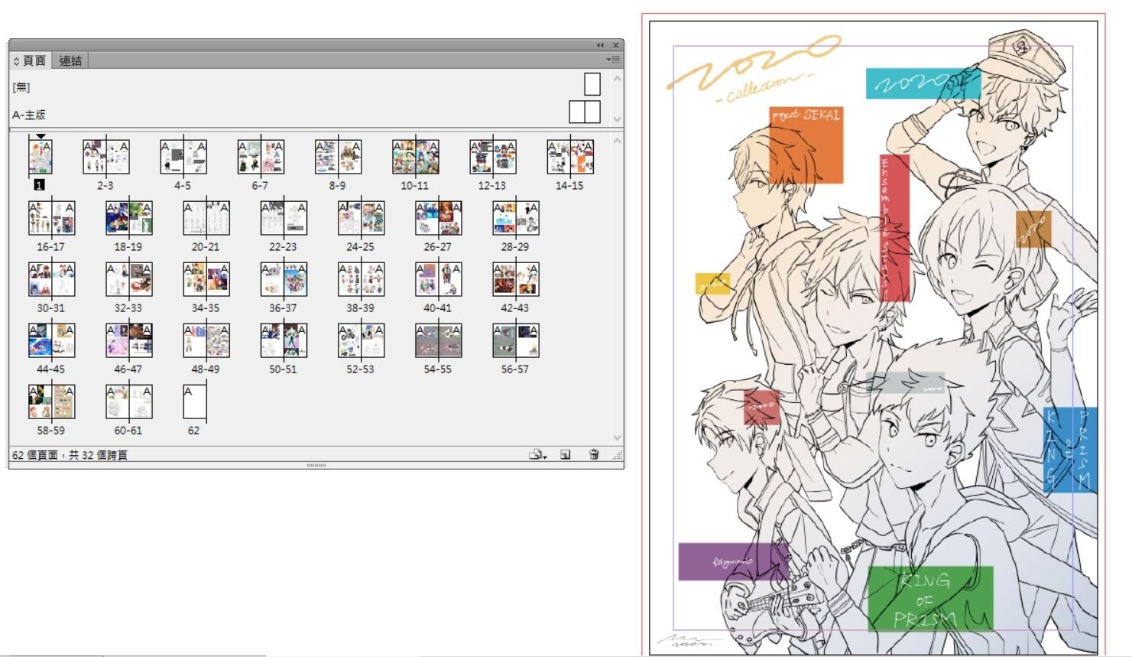
Task: Open the Pages panel flyout menu
Action: [613, 60]
